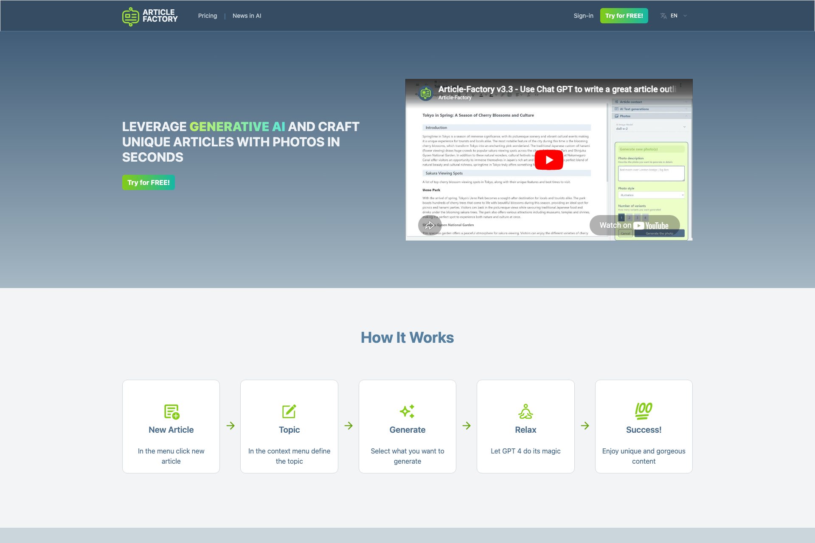This screenshot has width=815, height=543.
Task: Click the translate language icon
Action: (663, 16)
